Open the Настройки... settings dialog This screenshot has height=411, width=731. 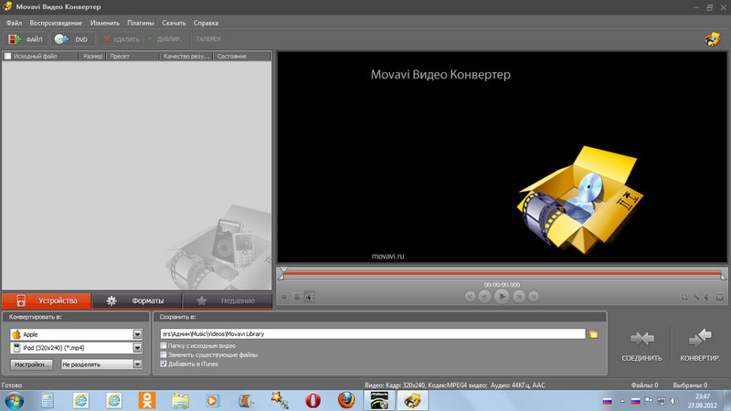(x=31, y=364)
